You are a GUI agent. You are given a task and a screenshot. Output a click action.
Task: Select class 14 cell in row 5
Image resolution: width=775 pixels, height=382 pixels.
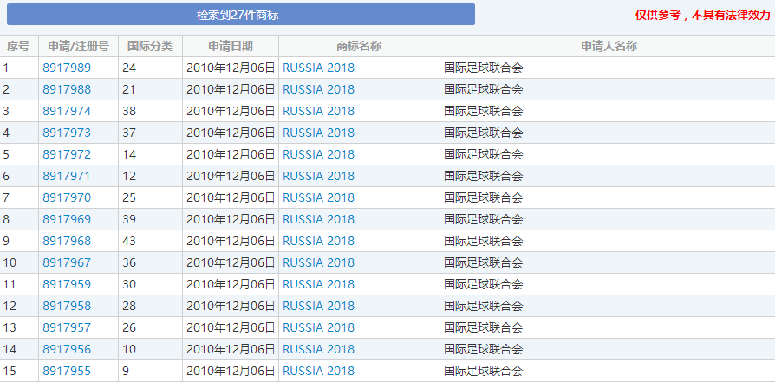pos(150,155)
